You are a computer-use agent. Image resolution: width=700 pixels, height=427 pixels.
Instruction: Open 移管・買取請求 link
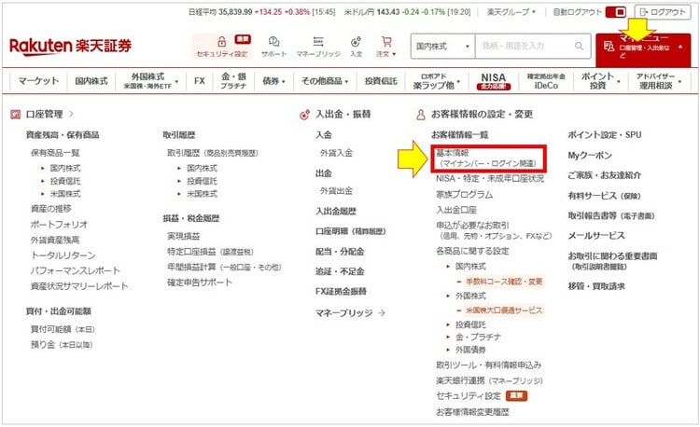tap(596, 286)
